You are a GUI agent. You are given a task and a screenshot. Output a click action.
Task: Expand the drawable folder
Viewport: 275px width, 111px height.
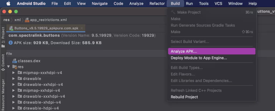pos(13,78)
